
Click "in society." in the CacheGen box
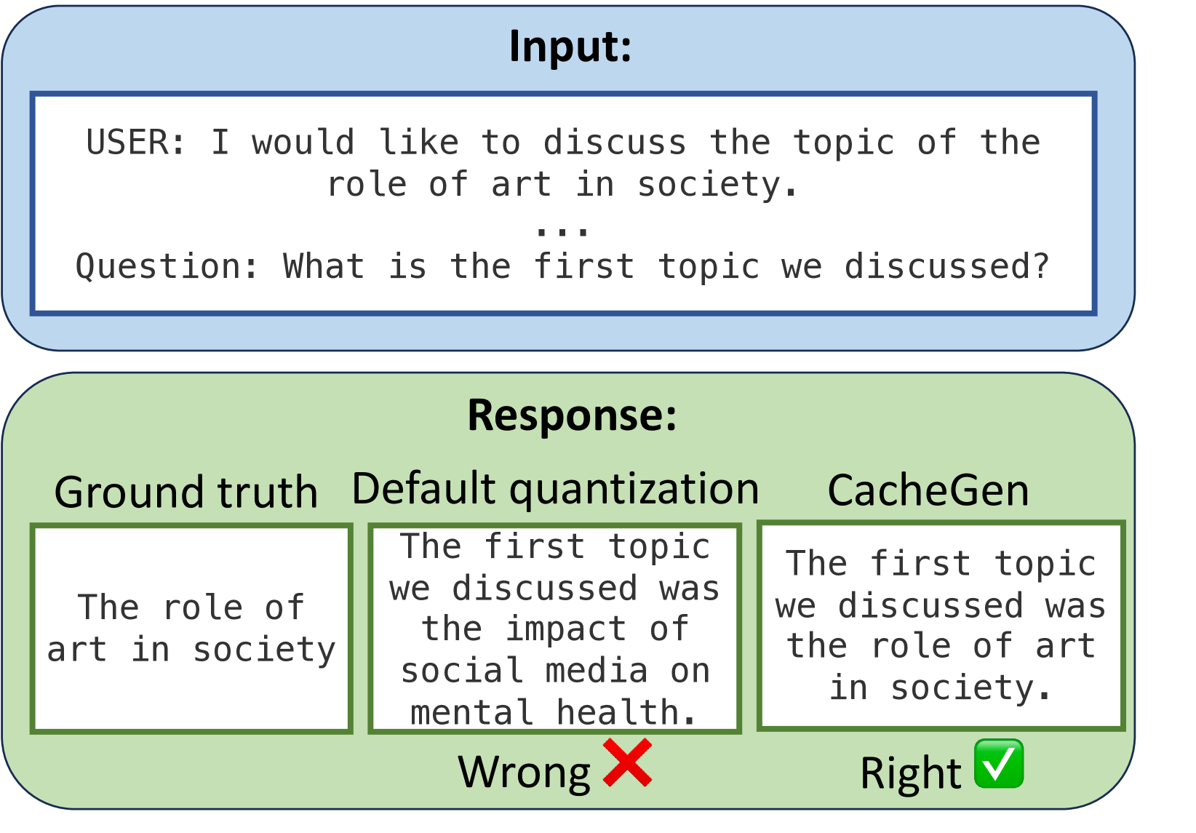click(x=941, y=687)
